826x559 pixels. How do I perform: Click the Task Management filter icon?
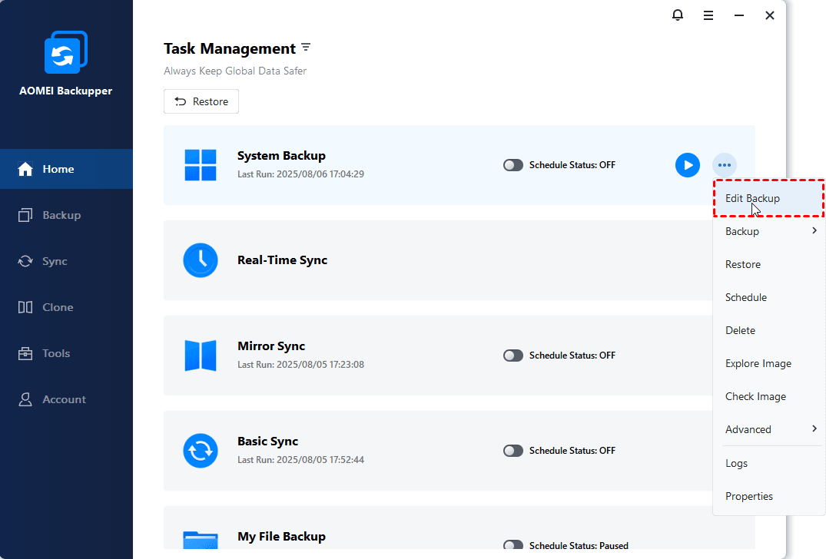tap(306, 48)
